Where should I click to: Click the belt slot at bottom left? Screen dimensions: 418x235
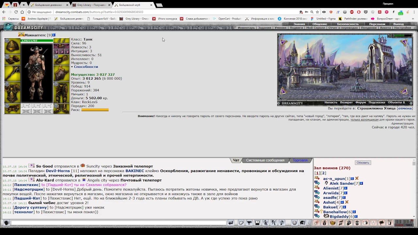[12, 108]
